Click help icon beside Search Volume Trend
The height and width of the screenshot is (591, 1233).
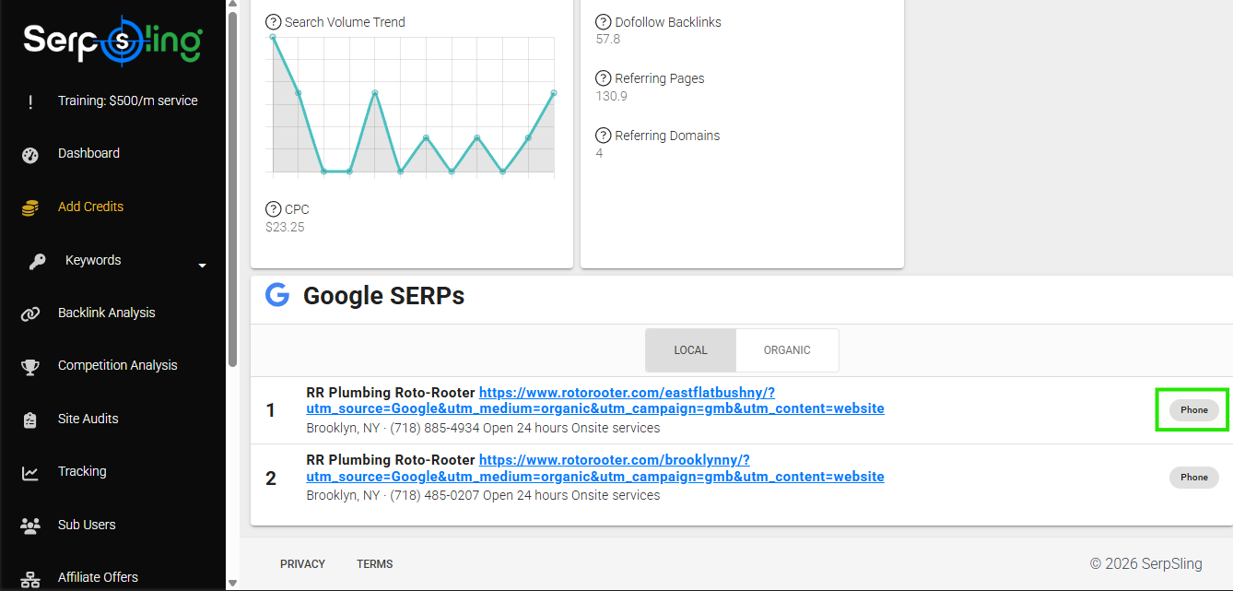point(273,22)
